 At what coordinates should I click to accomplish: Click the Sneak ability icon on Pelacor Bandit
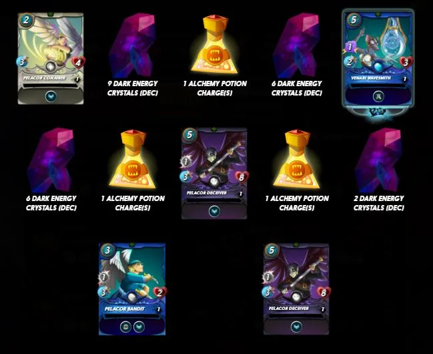coord(125,327)
